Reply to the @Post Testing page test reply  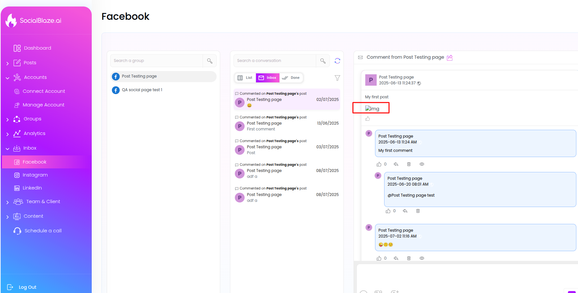pos(405,211)
